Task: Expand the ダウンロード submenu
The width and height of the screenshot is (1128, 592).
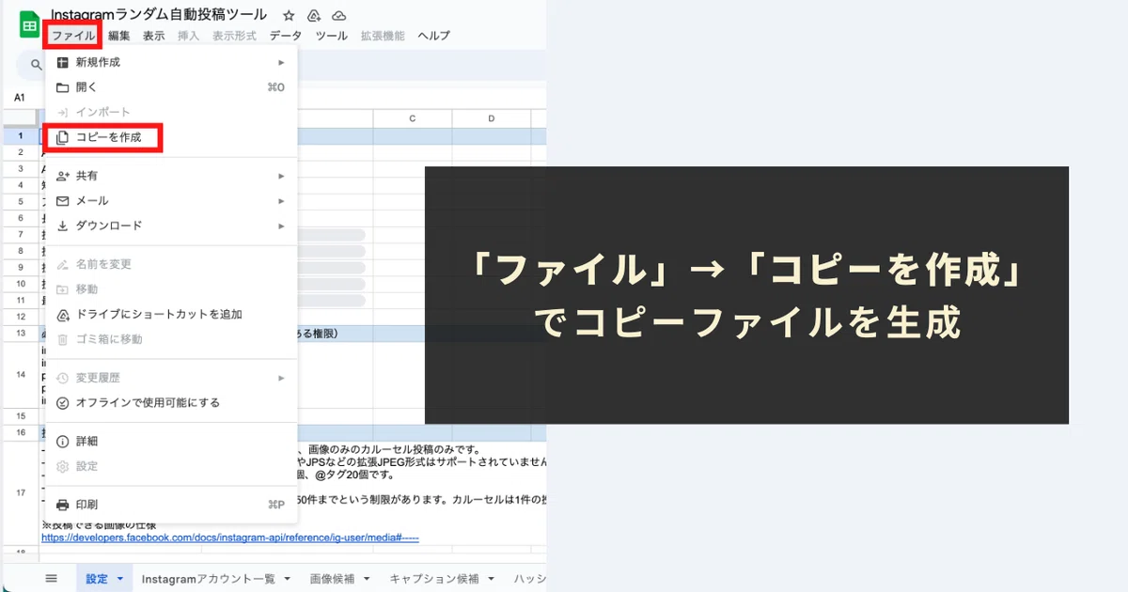Action: tap(171, 226)
